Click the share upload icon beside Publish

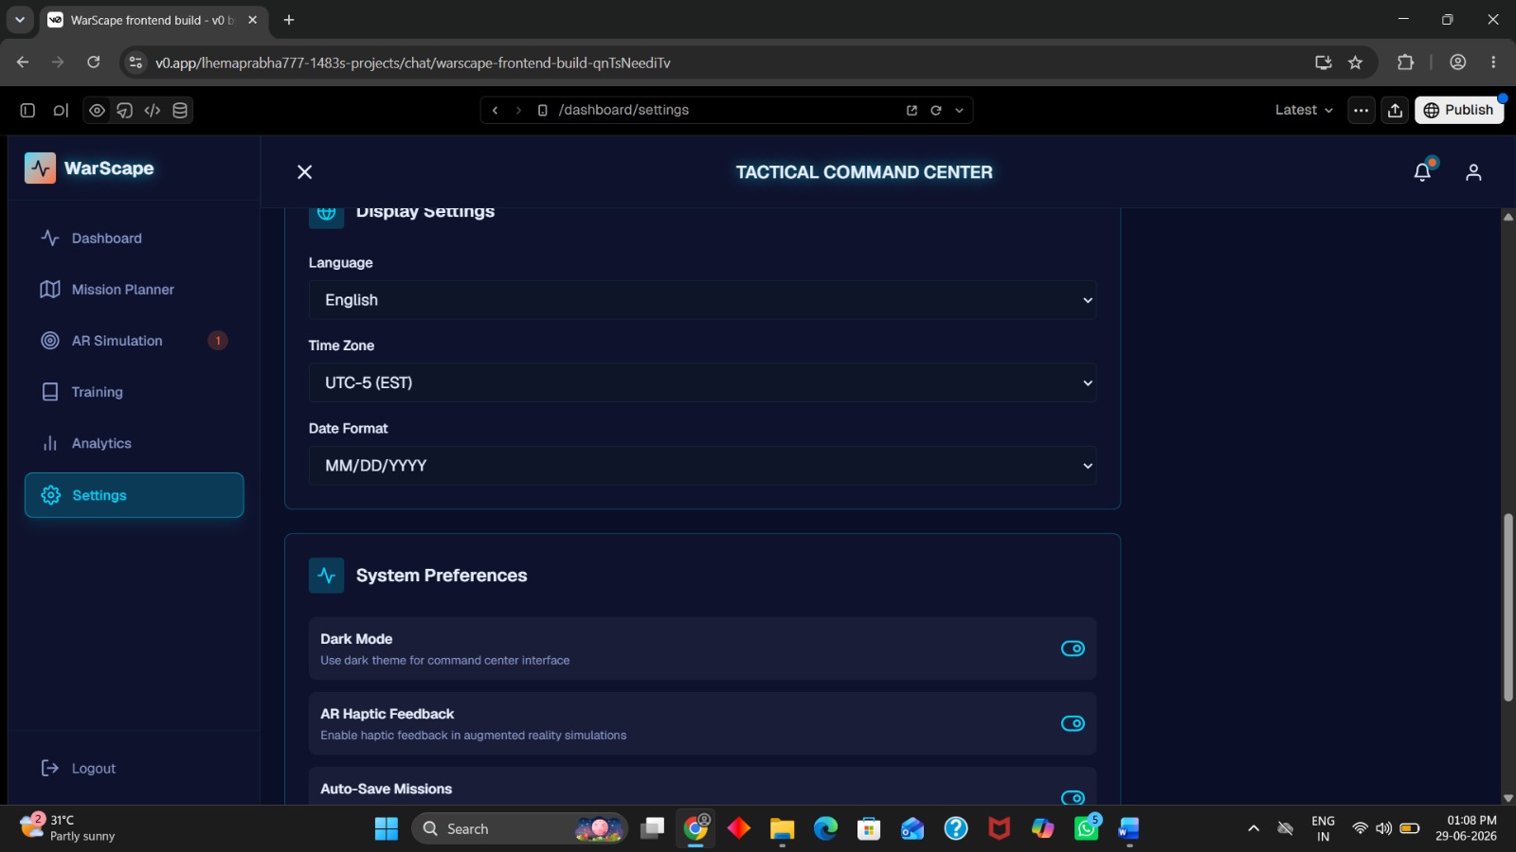point(1395,110)
